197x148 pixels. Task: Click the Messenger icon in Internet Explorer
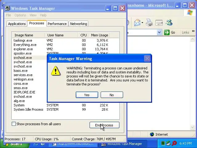[x=169, y=23]
